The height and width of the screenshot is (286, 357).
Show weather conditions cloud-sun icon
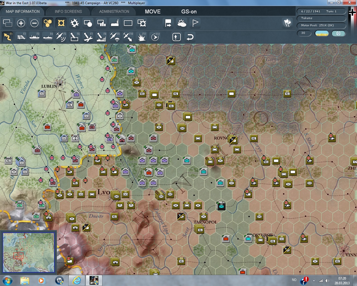pos(182,23)
